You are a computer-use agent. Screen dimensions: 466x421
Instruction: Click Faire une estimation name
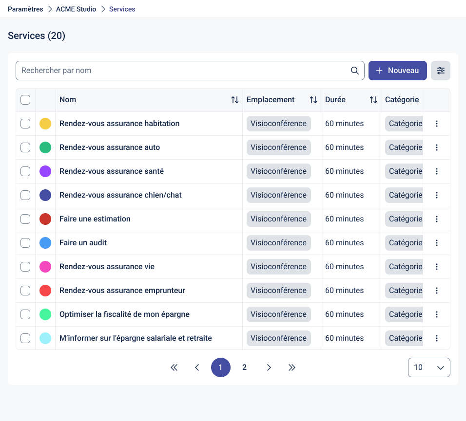pyautogui.click(x=95, y=219)
